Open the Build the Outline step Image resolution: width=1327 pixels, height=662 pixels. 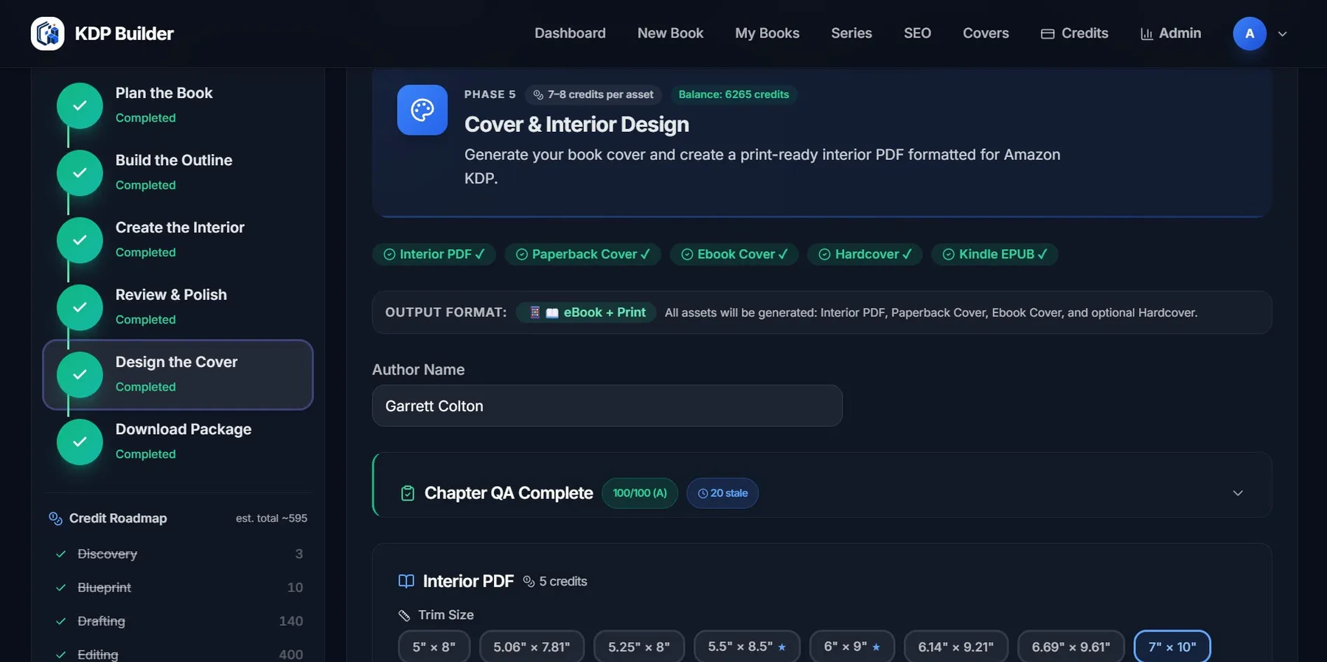(x=178, y=173)
